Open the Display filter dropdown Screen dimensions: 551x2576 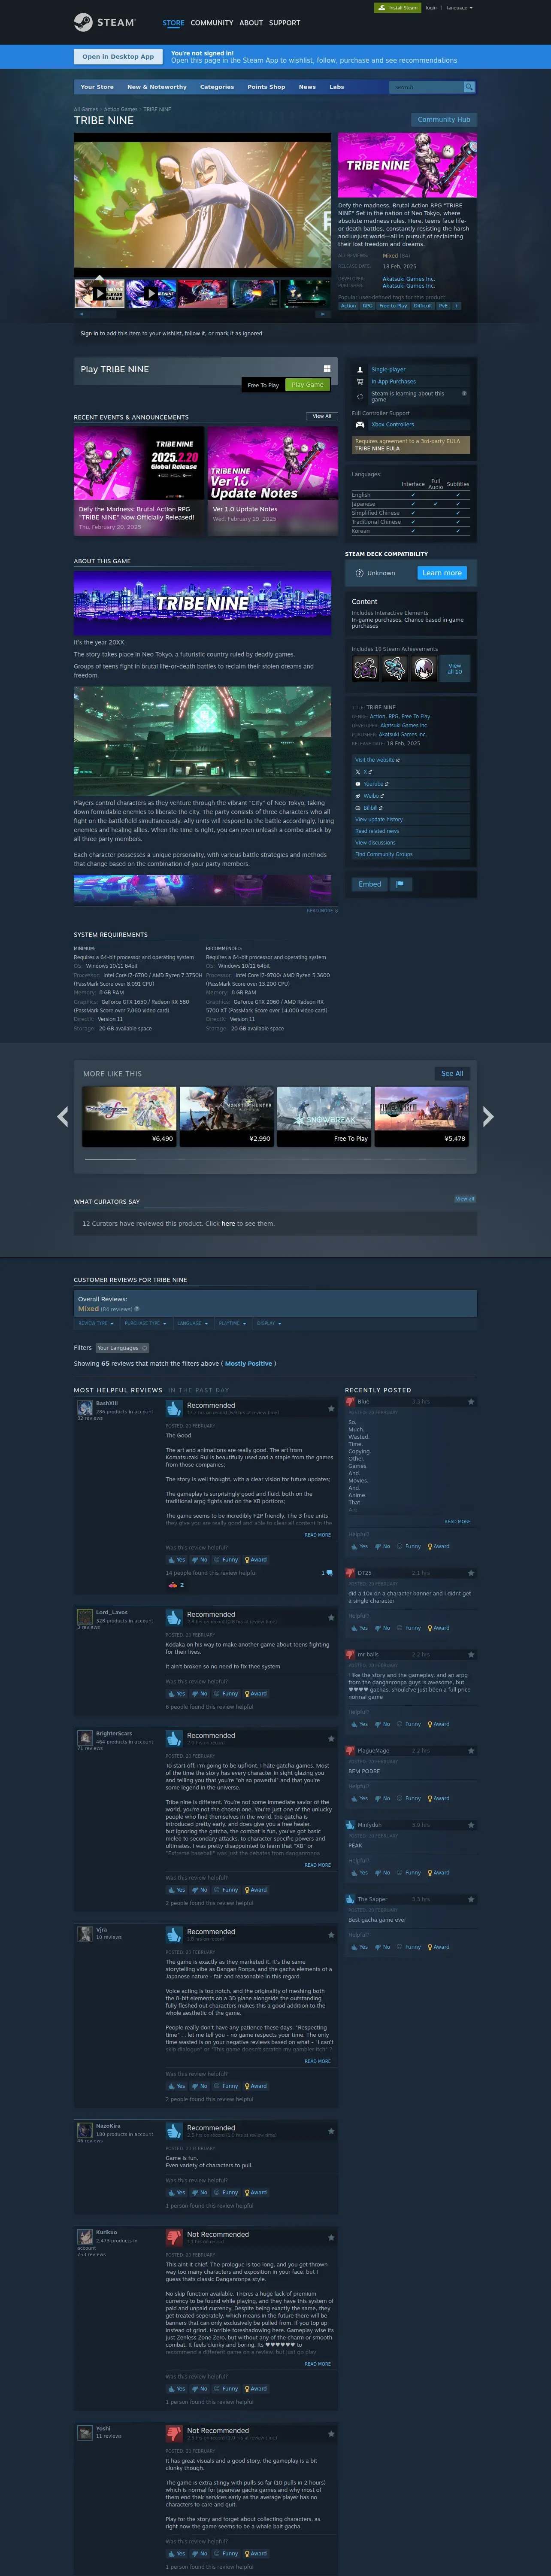(x=269, y=1323)
